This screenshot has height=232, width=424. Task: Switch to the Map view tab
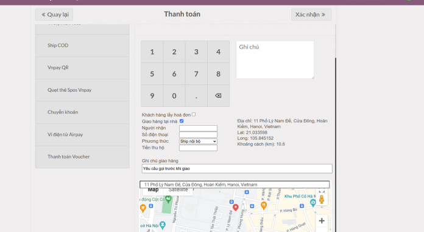pos(153,191)
